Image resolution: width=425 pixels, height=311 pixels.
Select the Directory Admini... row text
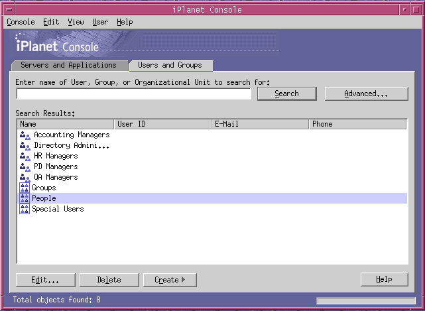click(x=72, y=145)
